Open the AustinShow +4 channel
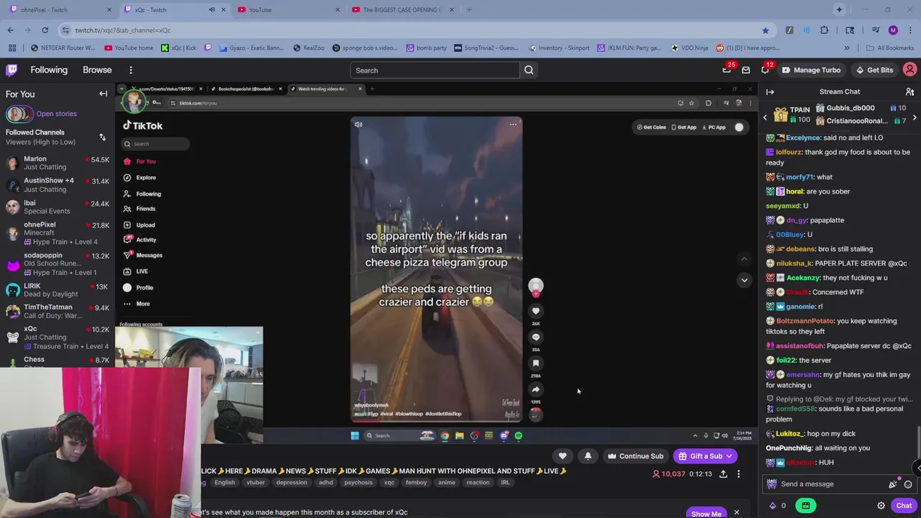Image resolution: width=921 pixels, height=518 pixels. click(x=58, y=185)
